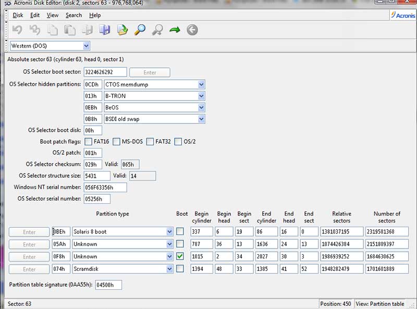Click the Undo toolbar icon
Viewport: 417px width, 309px height.
point(17,30)
